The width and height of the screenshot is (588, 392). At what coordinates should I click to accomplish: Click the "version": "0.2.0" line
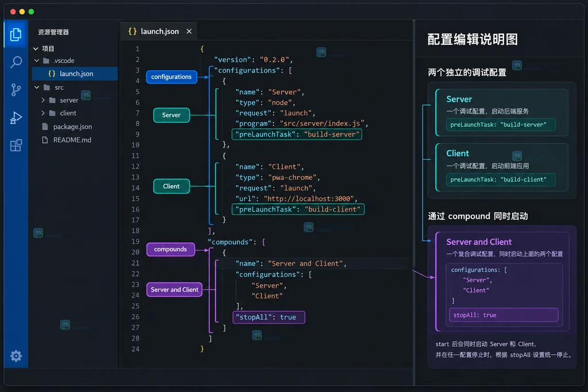(x=253, y=60)
